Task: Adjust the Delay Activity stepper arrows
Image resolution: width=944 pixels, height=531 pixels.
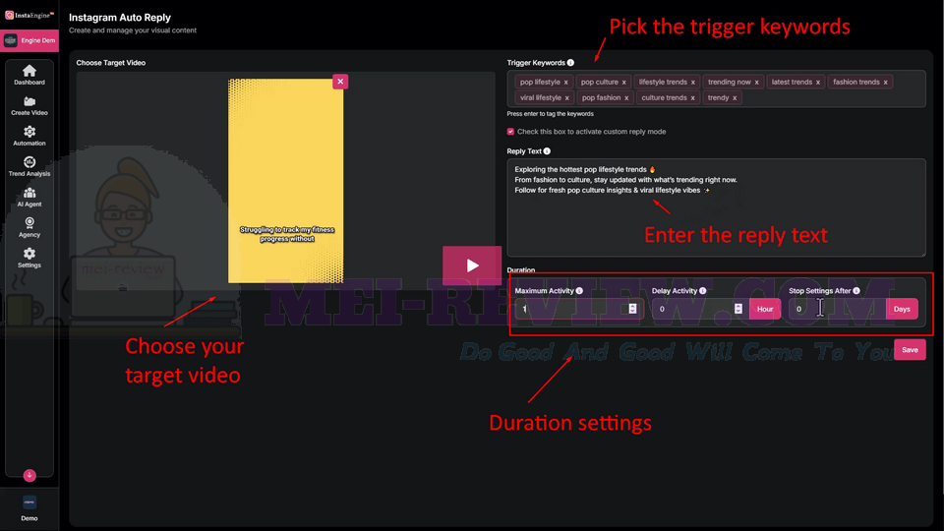Action: pyautogui.click(x=738, y=309)
